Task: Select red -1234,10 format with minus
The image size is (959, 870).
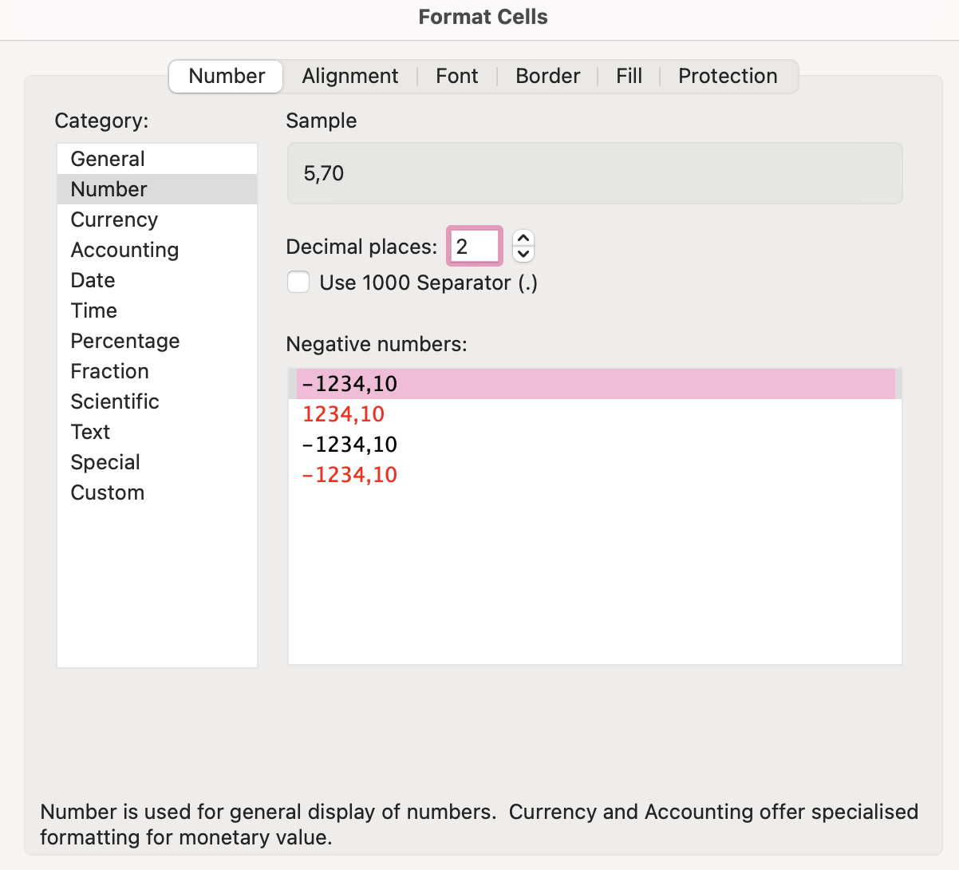Action: pyautogui.click(x=595, y=475)
